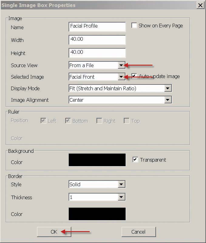Toggle the Auto update image checkbox
Screen dimensions: 206x243
click(134, 76)
